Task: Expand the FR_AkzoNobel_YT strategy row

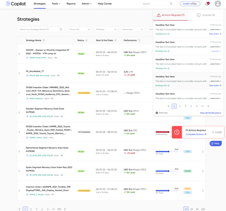Action: point(19,73)
